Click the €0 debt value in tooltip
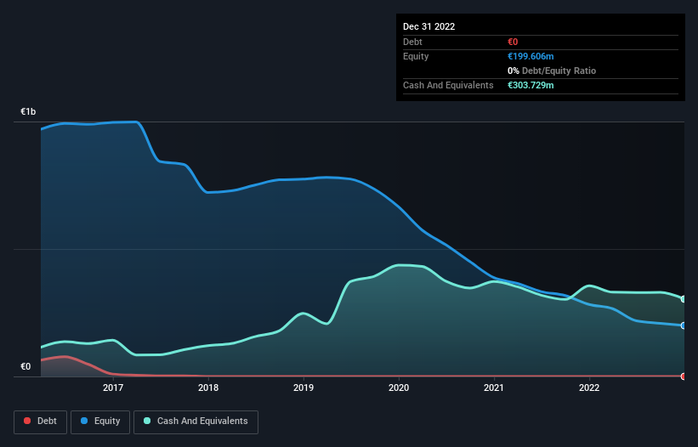 coord(513,42)
